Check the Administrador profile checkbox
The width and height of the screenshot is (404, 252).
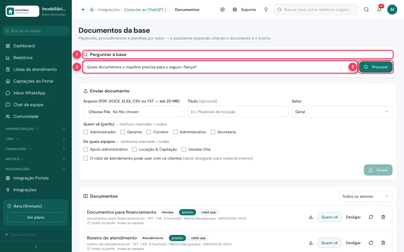[86, 132]
